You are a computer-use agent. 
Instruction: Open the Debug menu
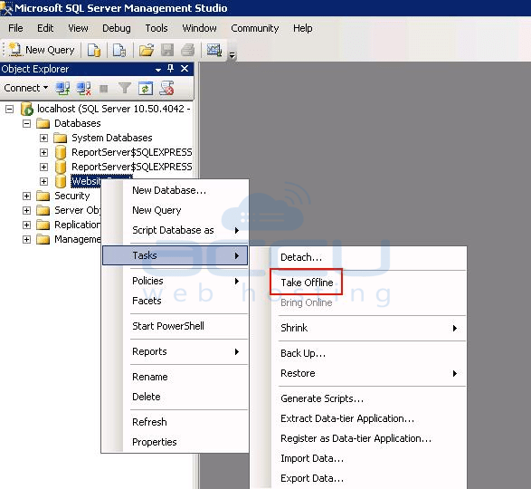(117, 28)
